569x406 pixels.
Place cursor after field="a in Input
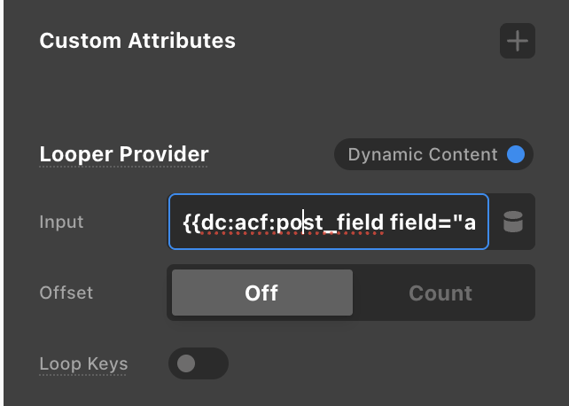(478, 222)
